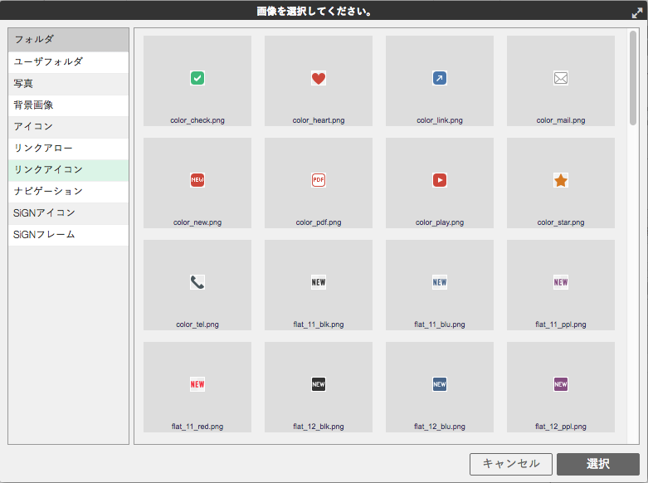Choose the black NEW text icon flat_11_blk.png
The height and width of the screenshot is (483, 648).
click(x=319, y=282)
